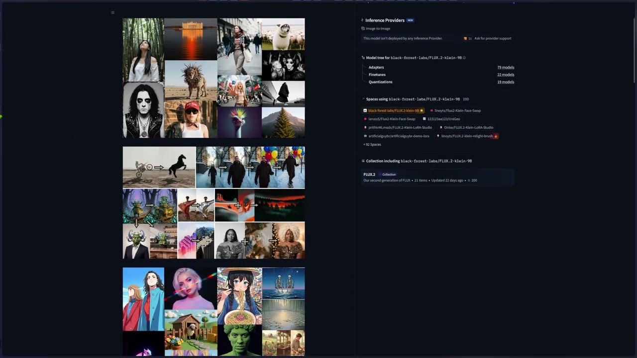This screenshot has height=358, width=637.
Task: Click the list icon above the image gallery
Action: pyautogui.click(x=112, y=12)
